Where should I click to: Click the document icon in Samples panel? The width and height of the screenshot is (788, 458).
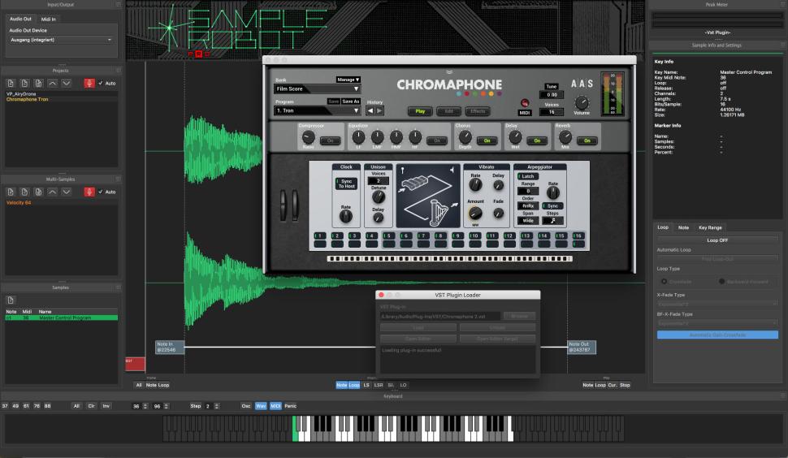pos(11,300)
